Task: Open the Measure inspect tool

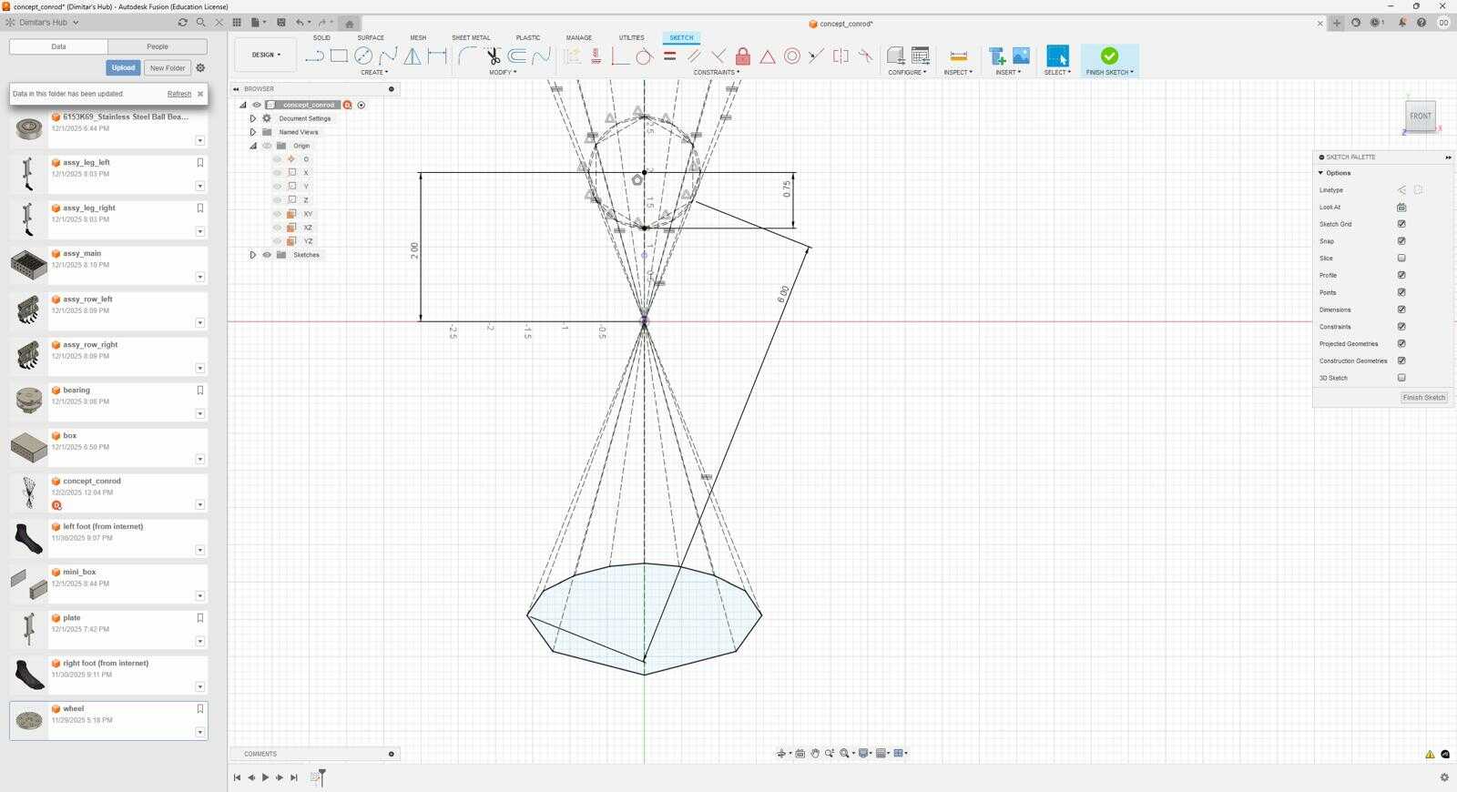Action: (958, 56)
